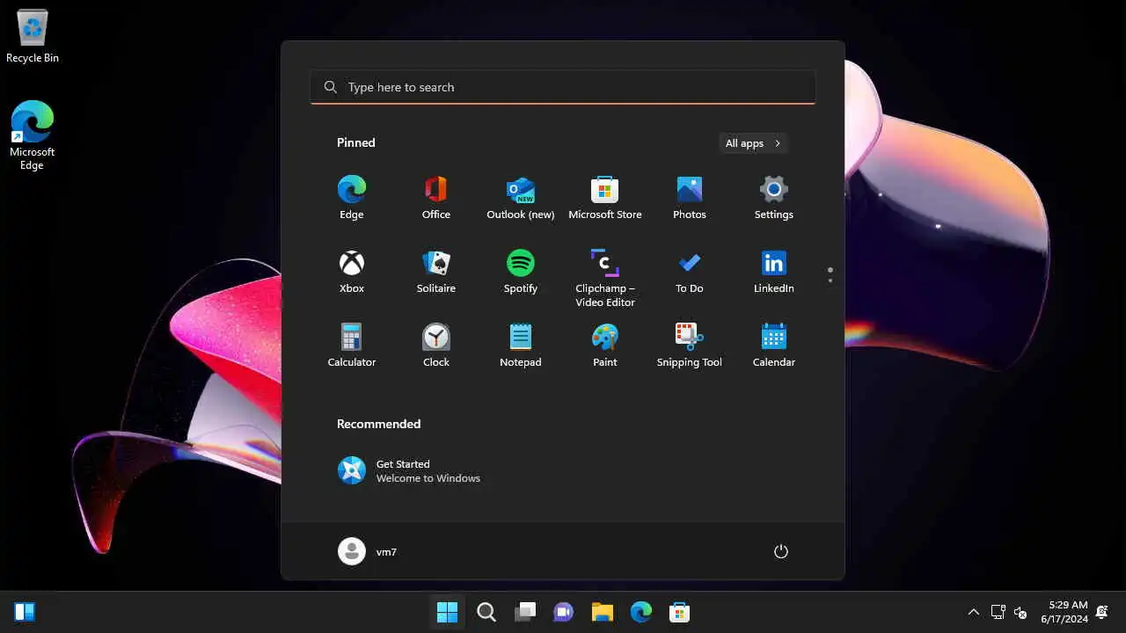Open Solitaire game
This screenshot has height=633, width=1126.
tap(435, 272)
